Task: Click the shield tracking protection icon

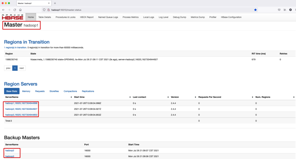Action: (x=44, y=10)
